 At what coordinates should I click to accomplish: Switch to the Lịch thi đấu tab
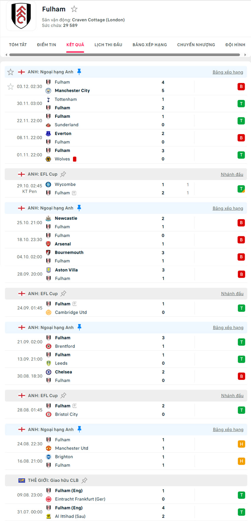pyautogui.click(x=108, y=45)
